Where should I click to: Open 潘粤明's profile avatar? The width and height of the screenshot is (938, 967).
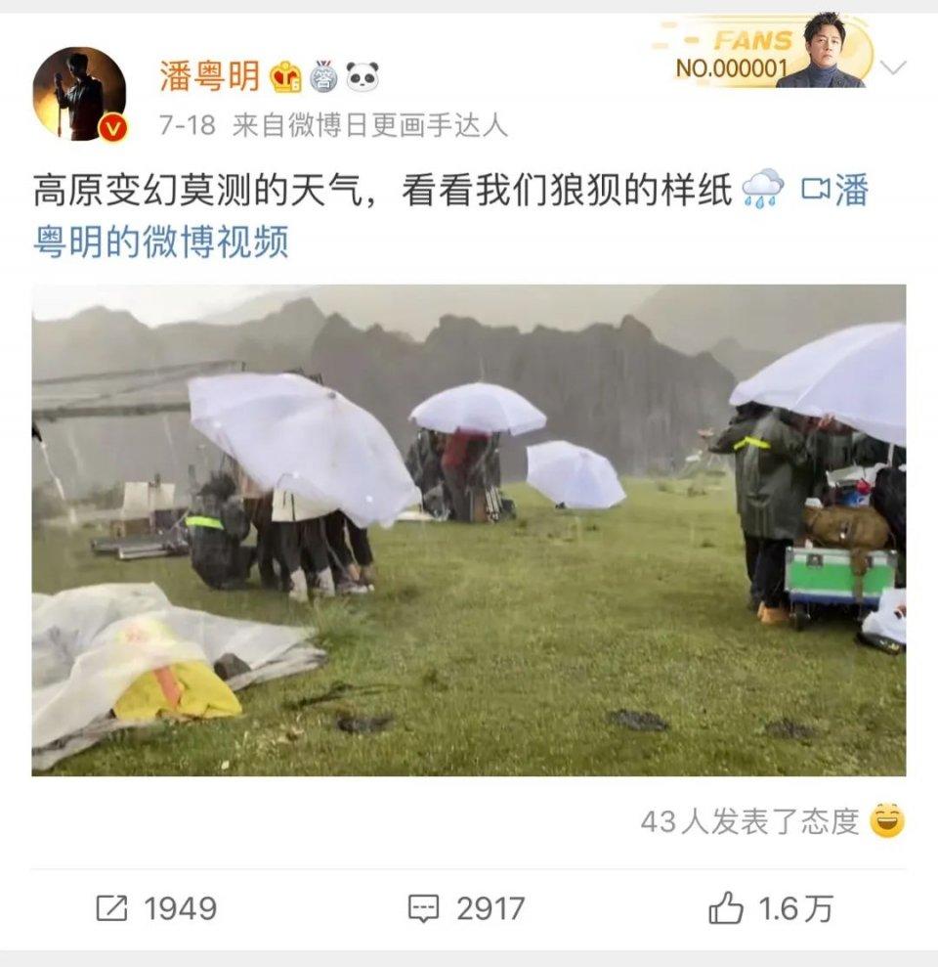click(x=79, y=93)
